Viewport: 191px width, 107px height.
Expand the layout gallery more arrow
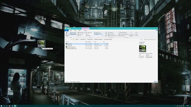[x=103, y=36]
